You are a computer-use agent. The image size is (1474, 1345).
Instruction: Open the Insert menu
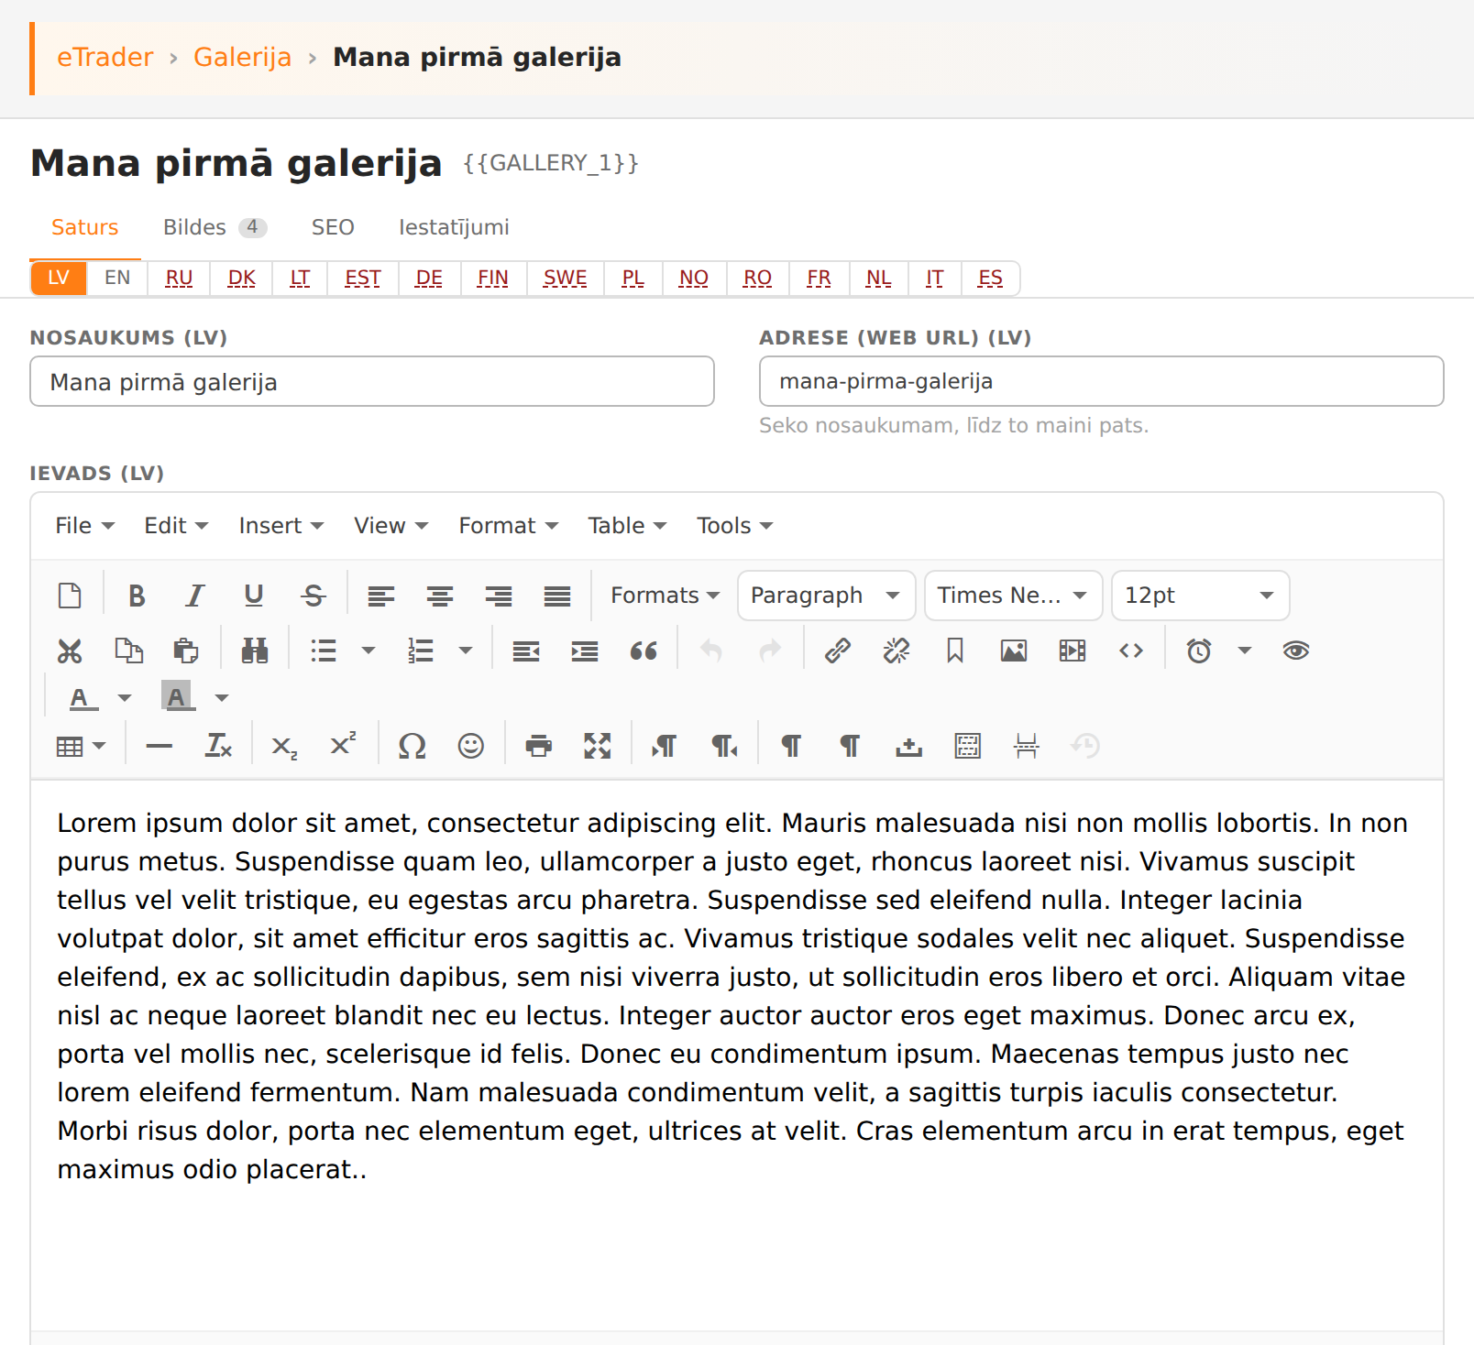tap(281, 526)
